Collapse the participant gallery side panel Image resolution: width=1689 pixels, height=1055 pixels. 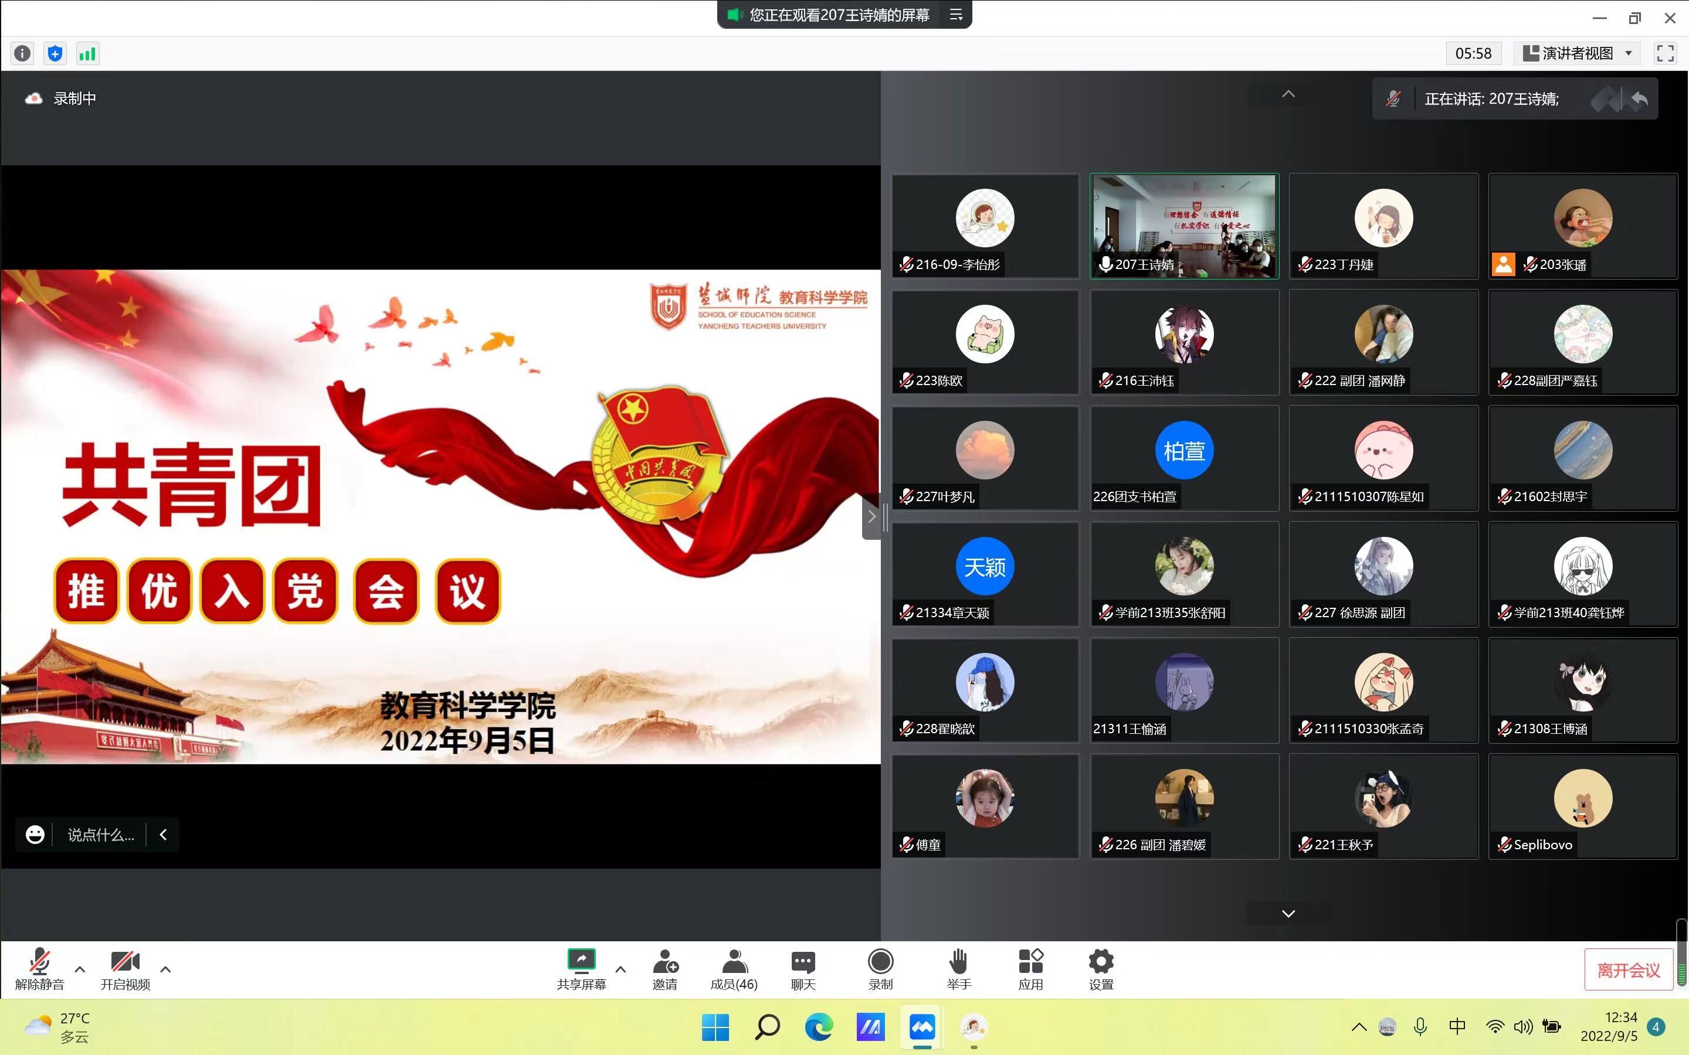(x=871, y=516)
